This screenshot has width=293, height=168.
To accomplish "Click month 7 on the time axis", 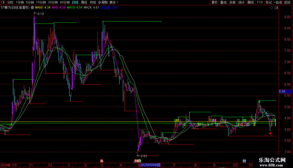I will click(175, 165).
